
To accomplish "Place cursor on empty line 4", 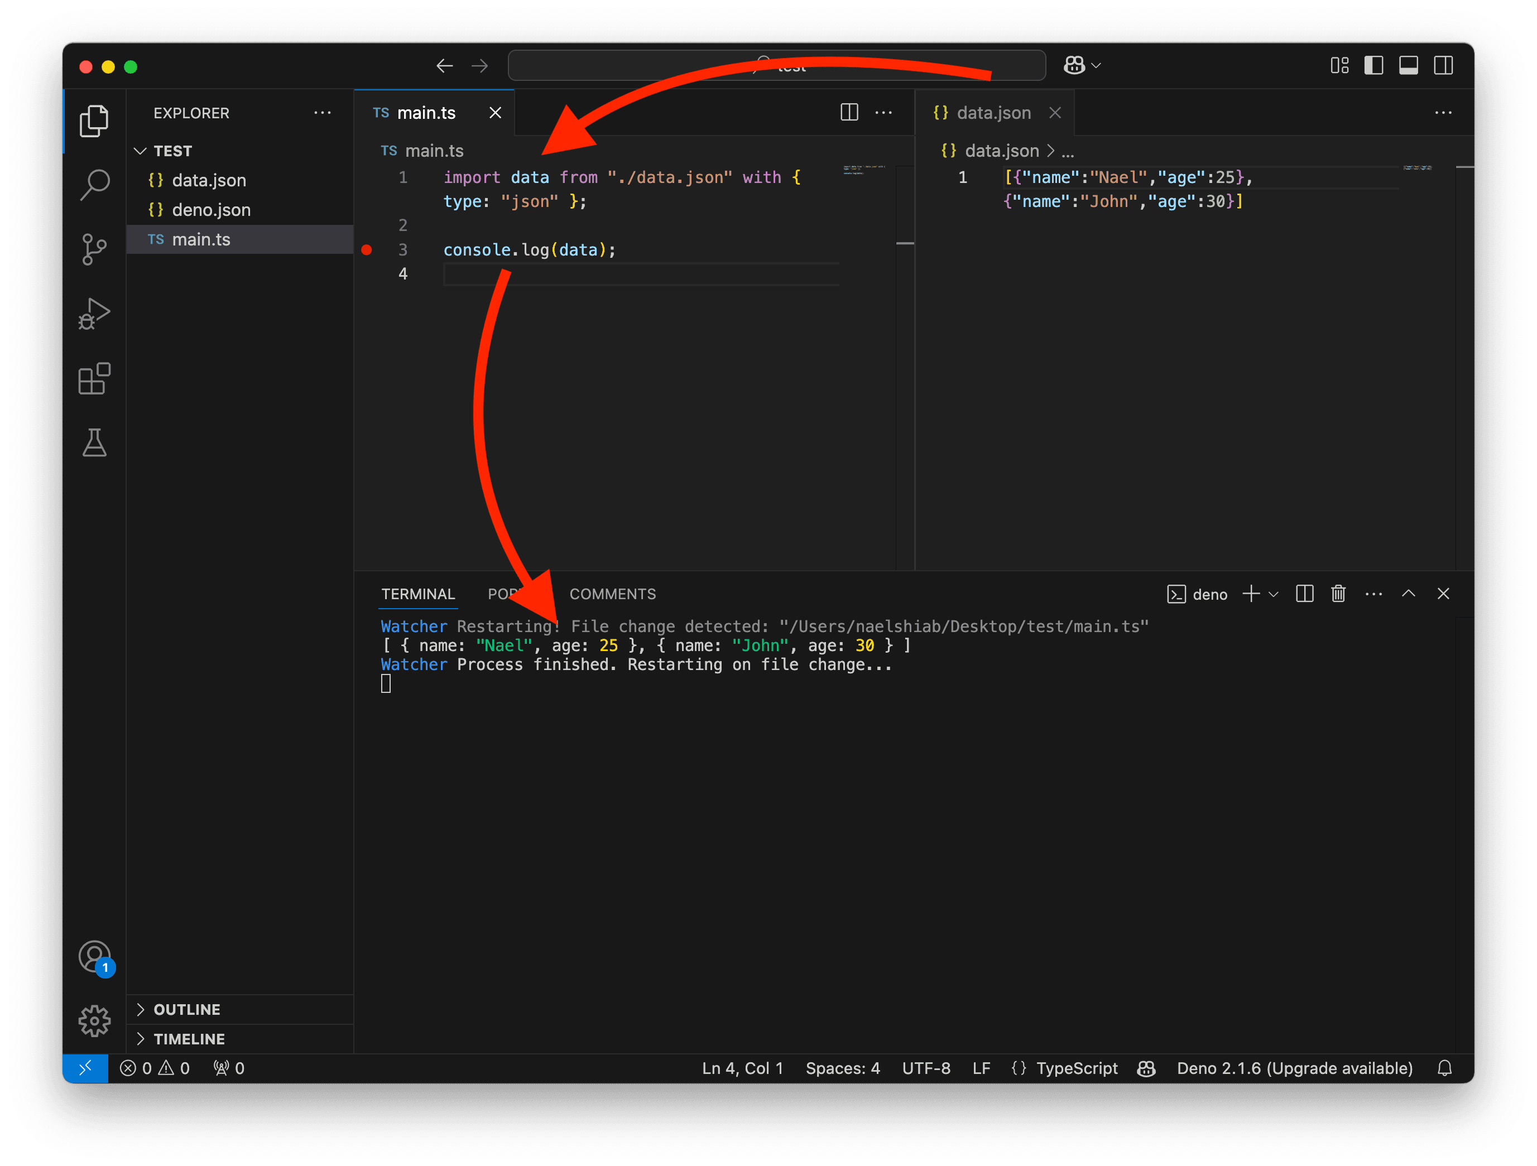I will pos(641,274).
